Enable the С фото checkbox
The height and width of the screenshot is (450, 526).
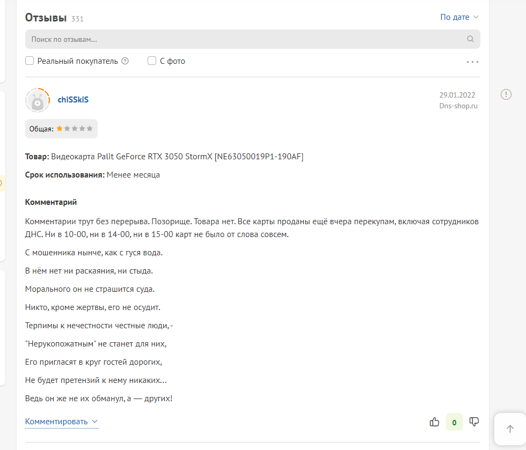[x=152, y=61]
